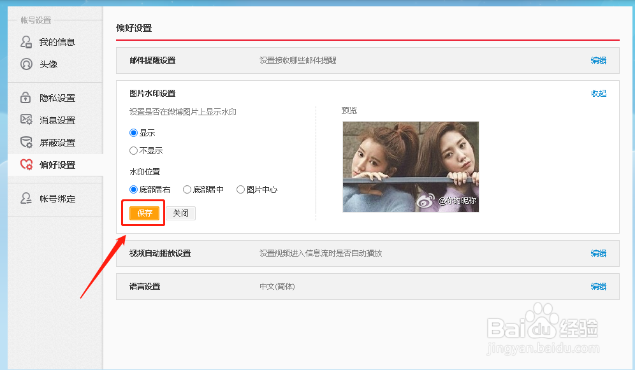The width and height of the screenshot is (635, 370).
Task: Choose 图片中心 watermark position
Action: pyautogui.click(x=240, y=189)
